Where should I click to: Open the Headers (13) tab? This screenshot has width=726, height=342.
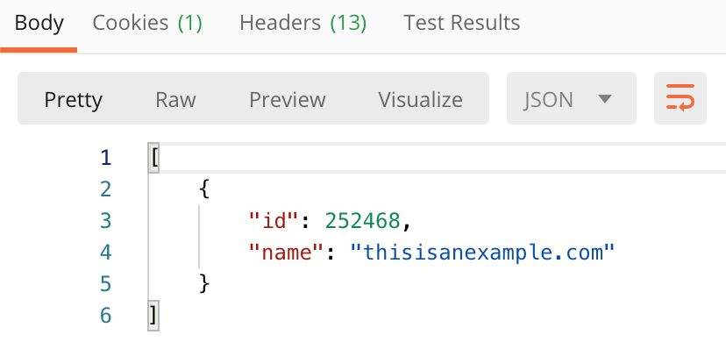pyautogui.click(x=303, y=23)
